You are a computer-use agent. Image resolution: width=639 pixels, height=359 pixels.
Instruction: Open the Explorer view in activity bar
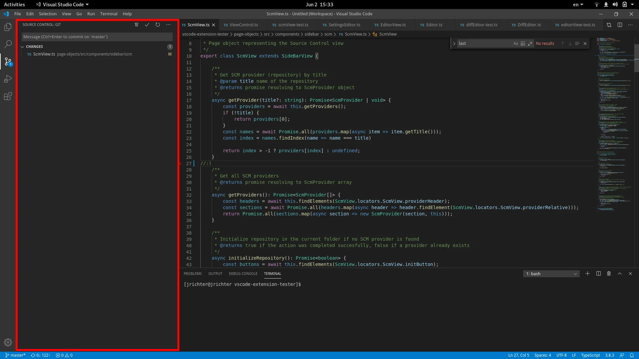click(x=8, y=27)
